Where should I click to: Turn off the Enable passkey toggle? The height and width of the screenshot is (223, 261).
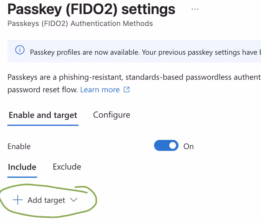coord(166,145)
